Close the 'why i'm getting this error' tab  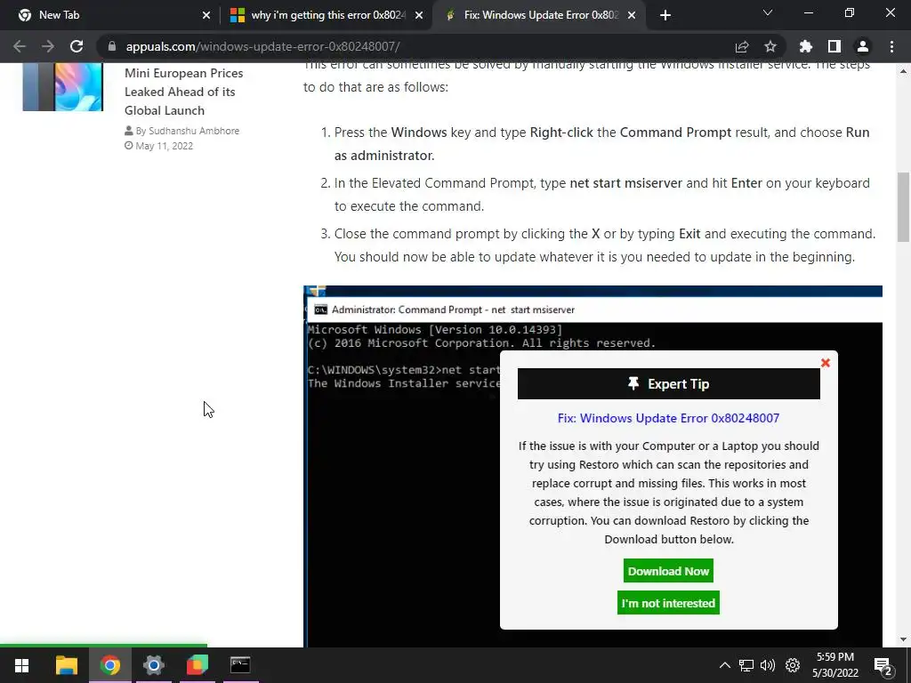[419, 15]
